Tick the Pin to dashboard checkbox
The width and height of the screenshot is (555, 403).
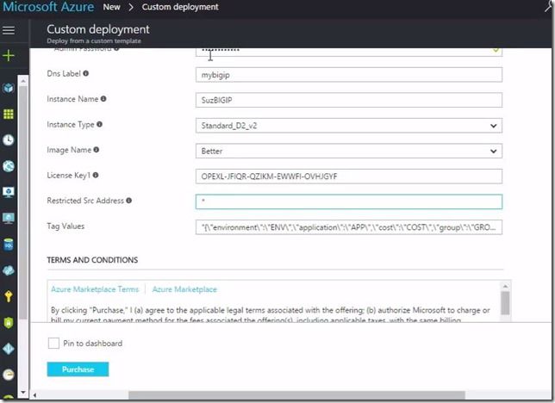(x=53, y=343)
